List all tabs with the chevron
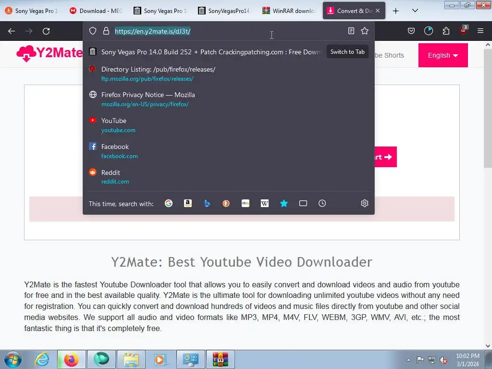Viewport: 492px width, 369px height. point(415,11)
